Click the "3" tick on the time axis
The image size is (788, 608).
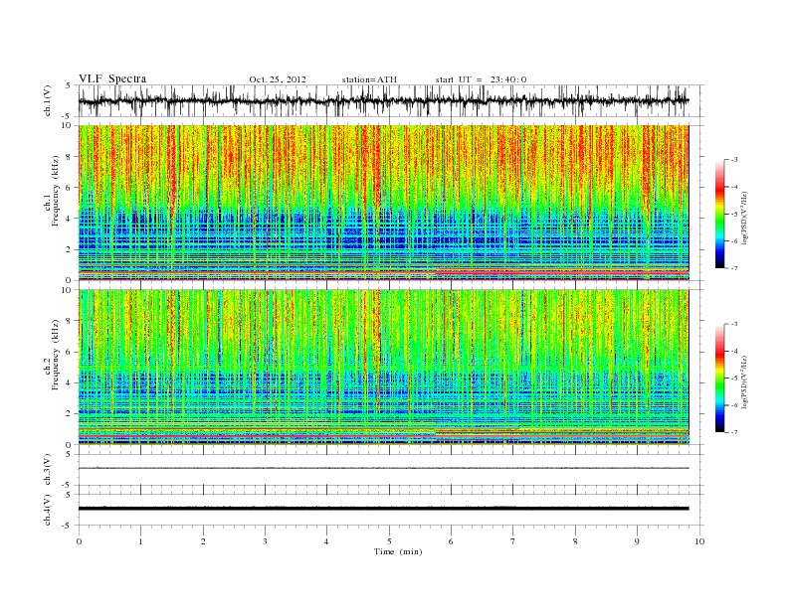click(265, 541)
